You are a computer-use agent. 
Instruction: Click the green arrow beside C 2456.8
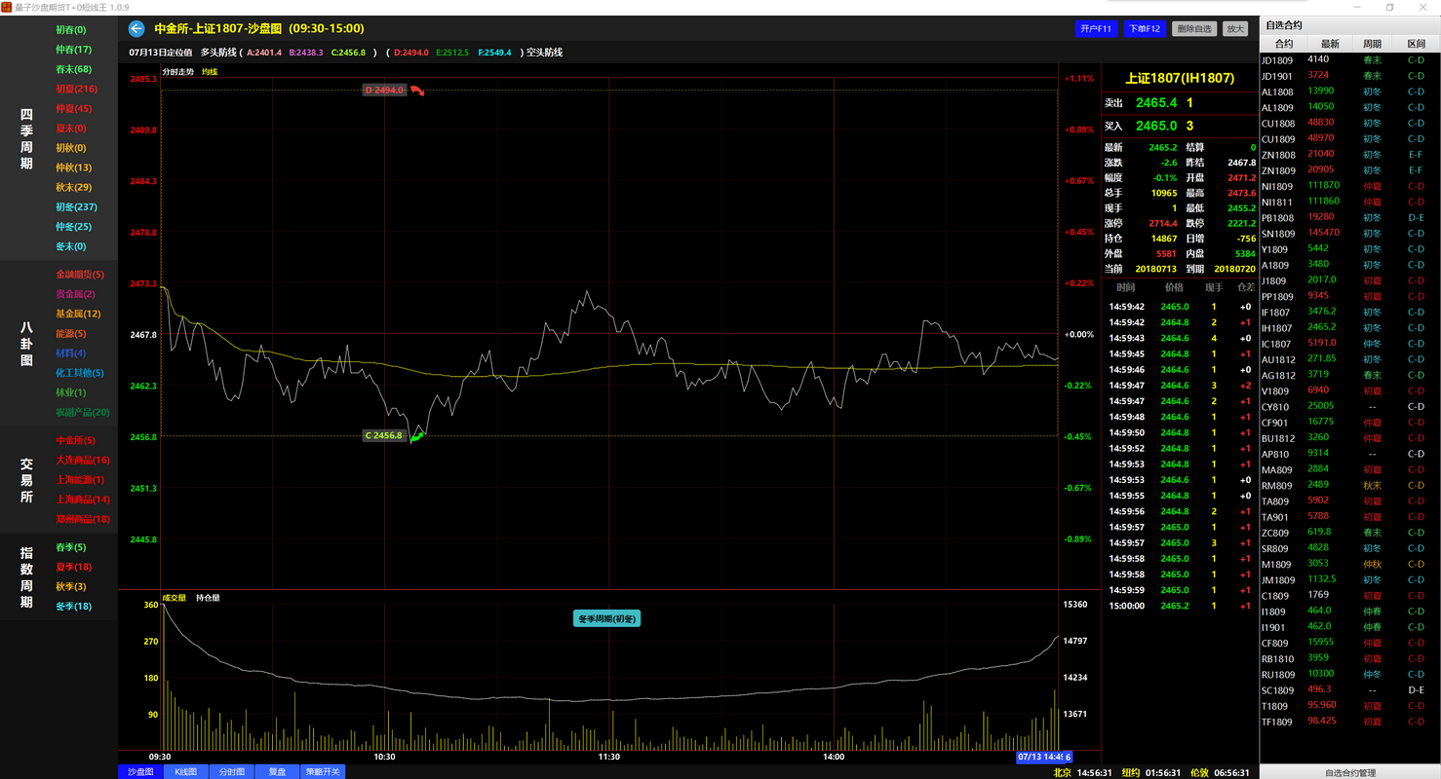[417, 436]
